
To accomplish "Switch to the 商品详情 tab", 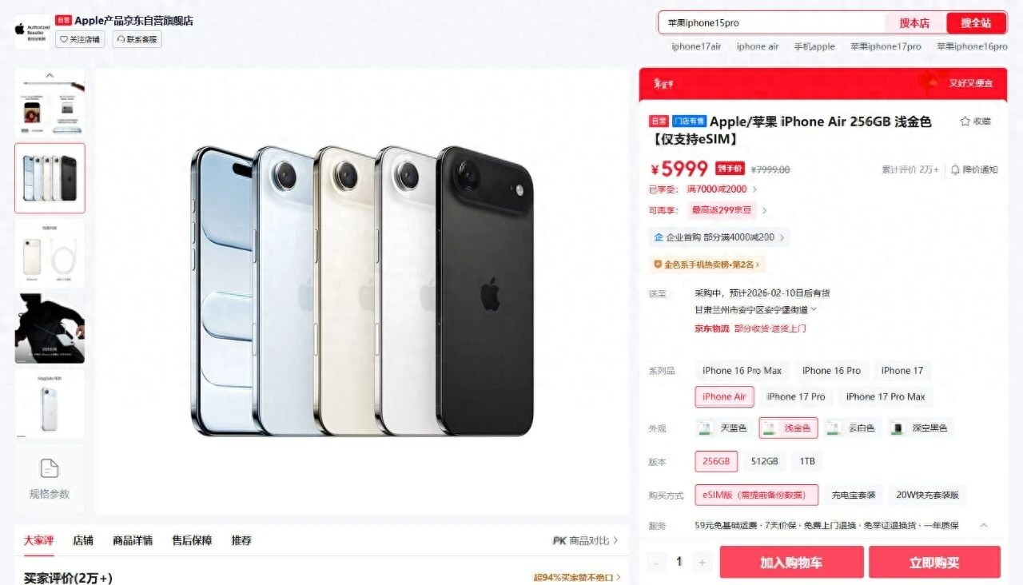I will tap(133, 540).
